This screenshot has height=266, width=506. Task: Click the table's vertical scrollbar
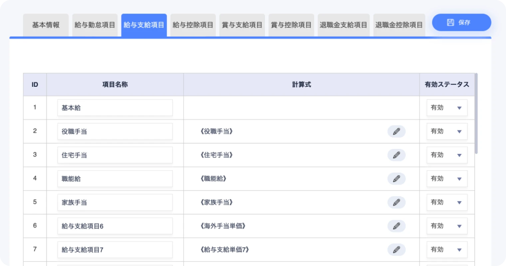tap(476, 114)
